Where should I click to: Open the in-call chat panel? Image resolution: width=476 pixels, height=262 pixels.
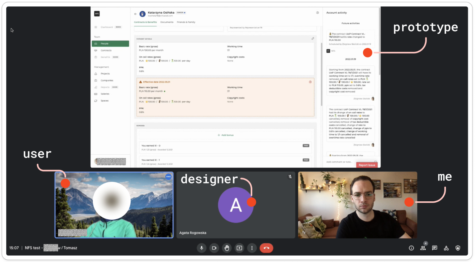[435, 248]
